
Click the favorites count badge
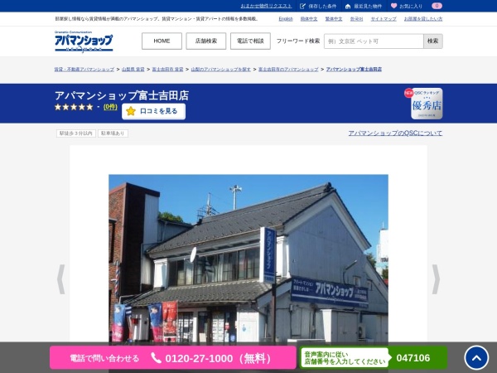[437, 6]
